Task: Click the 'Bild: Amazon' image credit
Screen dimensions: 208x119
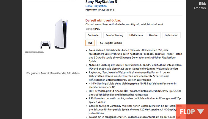Action: click(x=199, y=6)
